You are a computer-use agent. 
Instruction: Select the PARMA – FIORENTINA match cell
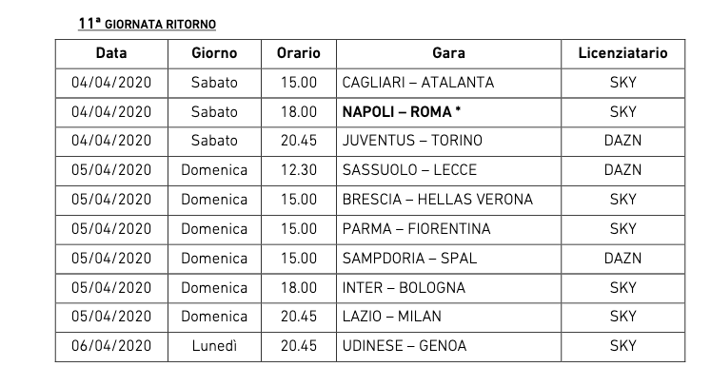(x=416, y=228)
